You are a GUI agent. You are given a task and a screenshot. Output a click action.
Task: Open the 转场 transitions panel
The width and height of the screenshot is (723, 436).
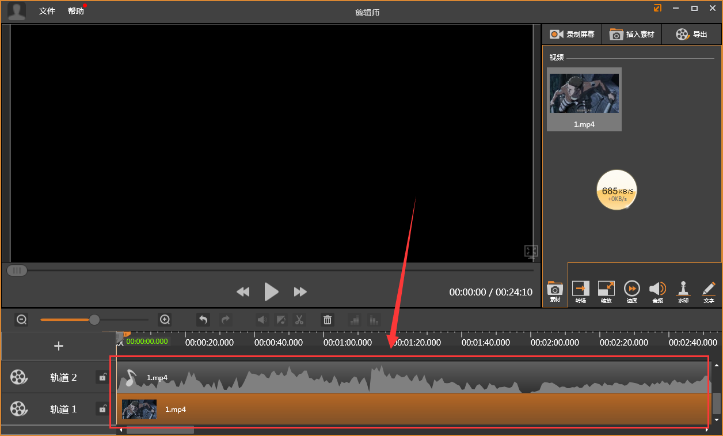coord(580,291)
